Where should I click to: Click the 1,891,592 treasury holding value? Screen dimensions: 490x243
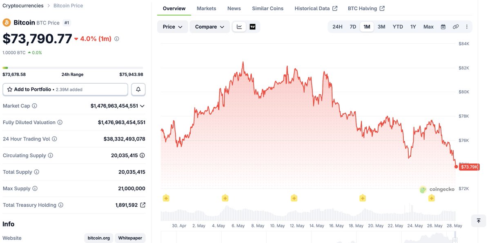[x=127, y=205]
